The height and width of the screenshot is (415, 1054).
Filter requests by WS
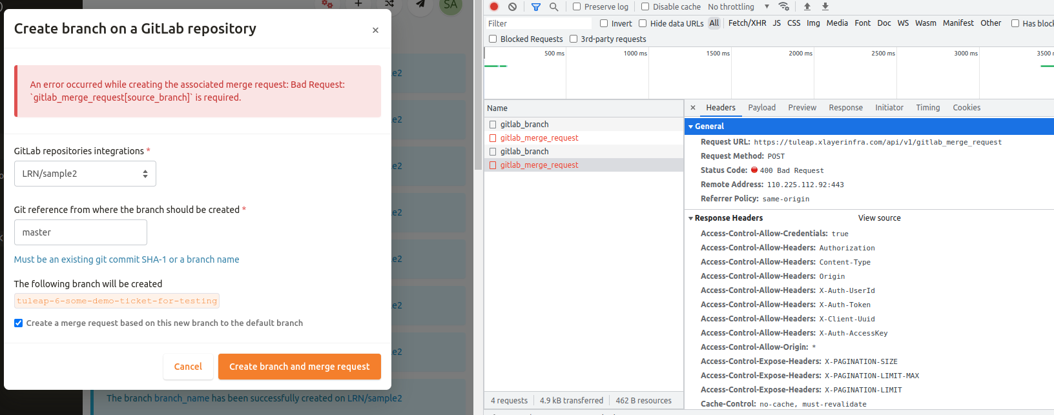pyautogui.click(x=903, y=23)
